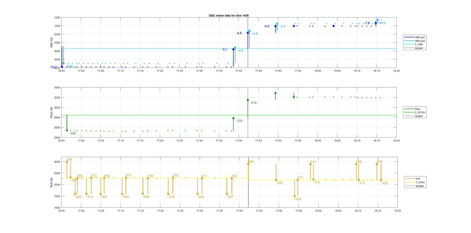Click the '602' roll data label
Viewport: 471px width, 233px height.
(x=234, y=176)
